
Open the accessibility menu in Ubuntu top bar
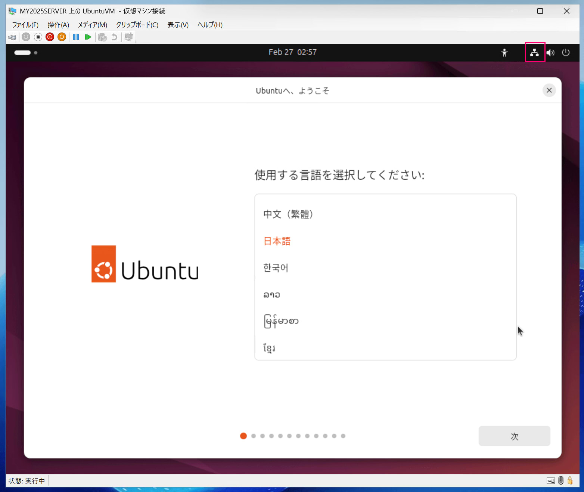504,52
